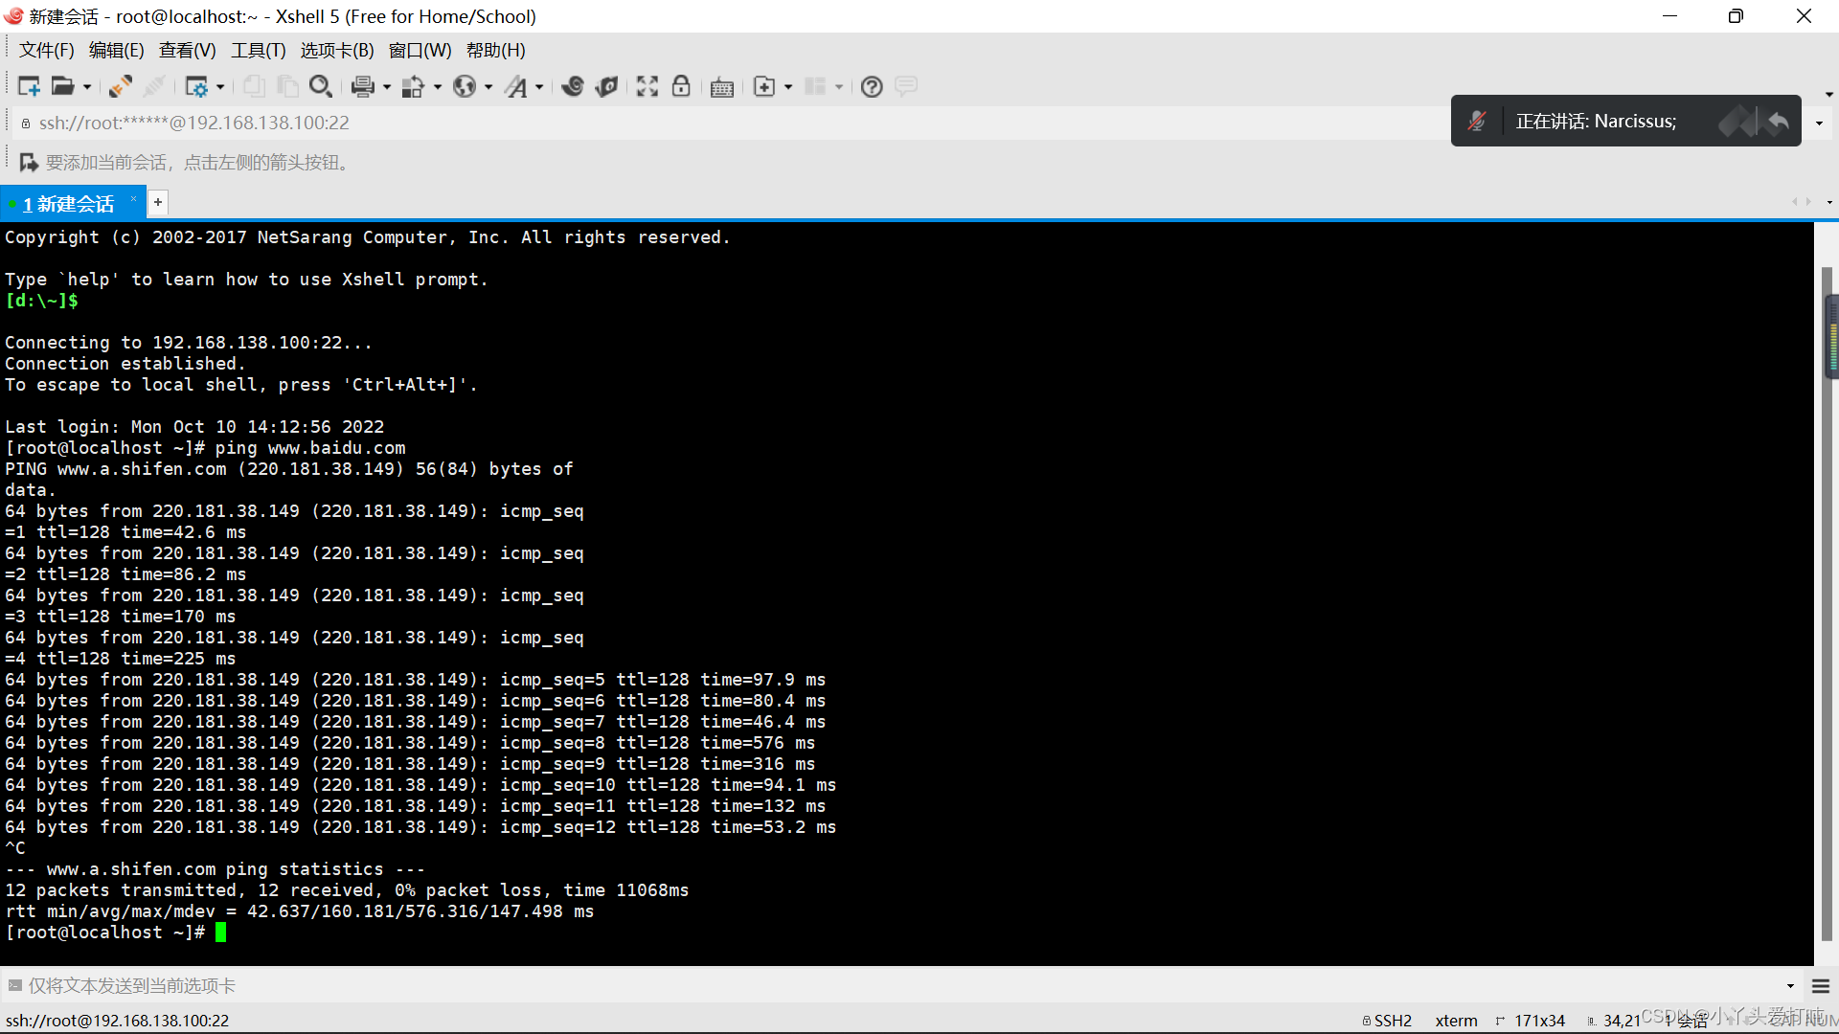Expand dropdown next to plus icon

788,87
